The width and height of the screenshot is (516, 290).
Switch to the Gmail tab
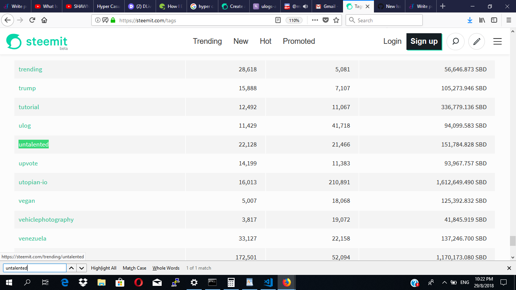[328, 6]
